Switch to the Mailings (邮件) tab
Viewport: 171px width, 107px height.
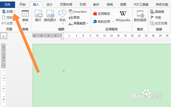(x=96, y=5)
